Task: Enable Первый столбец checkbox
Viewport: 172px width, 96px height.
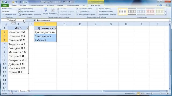Action: [x=97, y=9]
